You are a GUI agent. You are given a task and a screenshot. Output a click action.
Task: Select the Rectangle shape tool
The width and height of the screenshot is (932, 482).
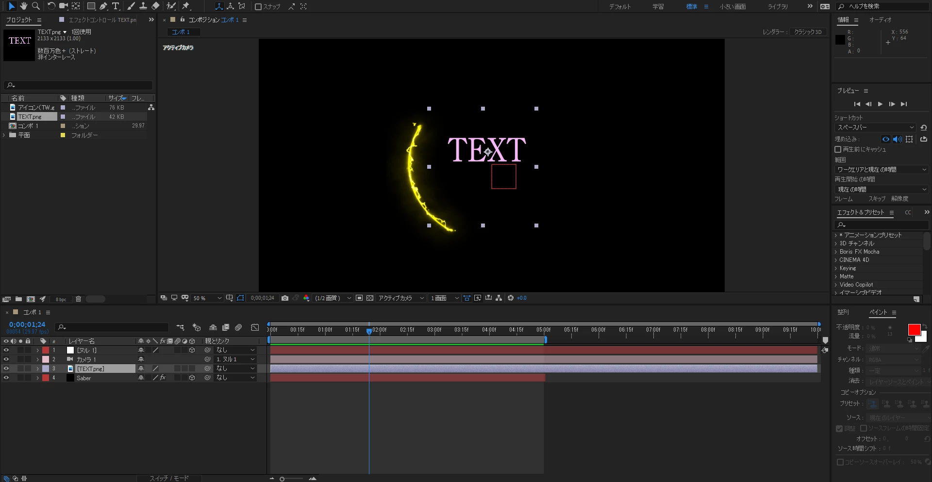pos(91,6)
